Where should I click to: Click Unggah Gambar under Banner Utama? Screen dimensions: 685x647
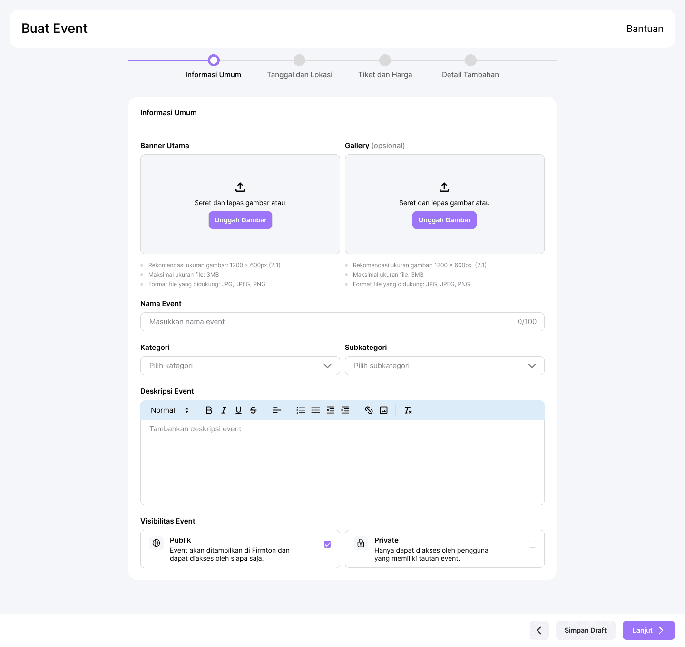(240, 220)
